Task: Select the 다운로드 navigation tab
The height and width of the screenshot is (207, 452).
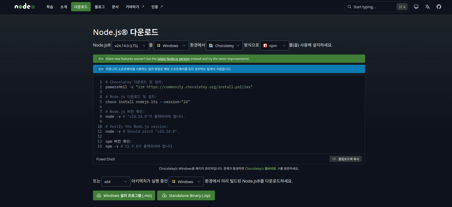Action: (81, 7)
